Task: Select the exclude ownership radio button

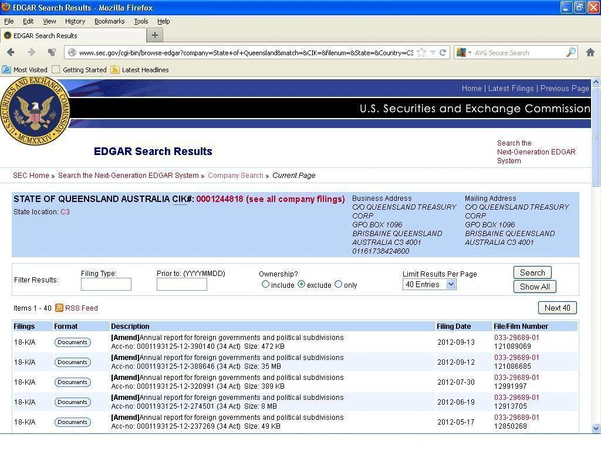Action: [x=301, y=284]
